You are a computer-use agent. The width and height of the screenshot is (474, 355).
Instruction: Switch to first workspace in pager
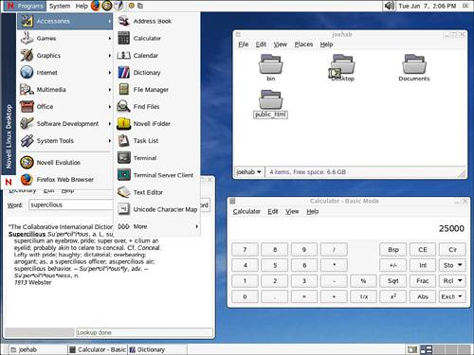pos(427,349)
